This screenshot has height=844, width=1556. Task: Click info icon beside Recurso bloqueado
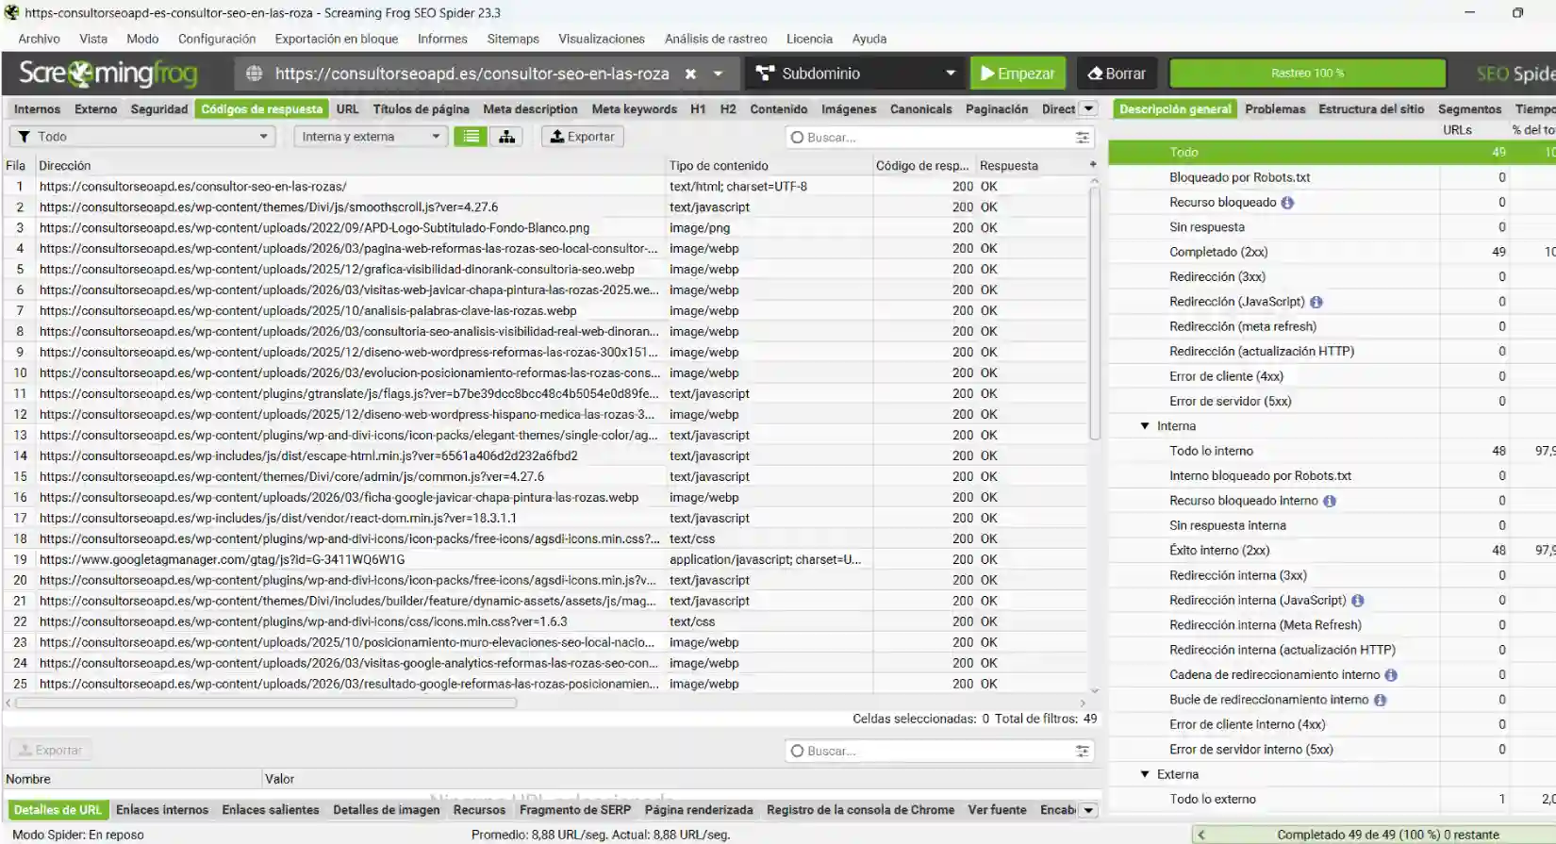click(x=1287, y=203)
